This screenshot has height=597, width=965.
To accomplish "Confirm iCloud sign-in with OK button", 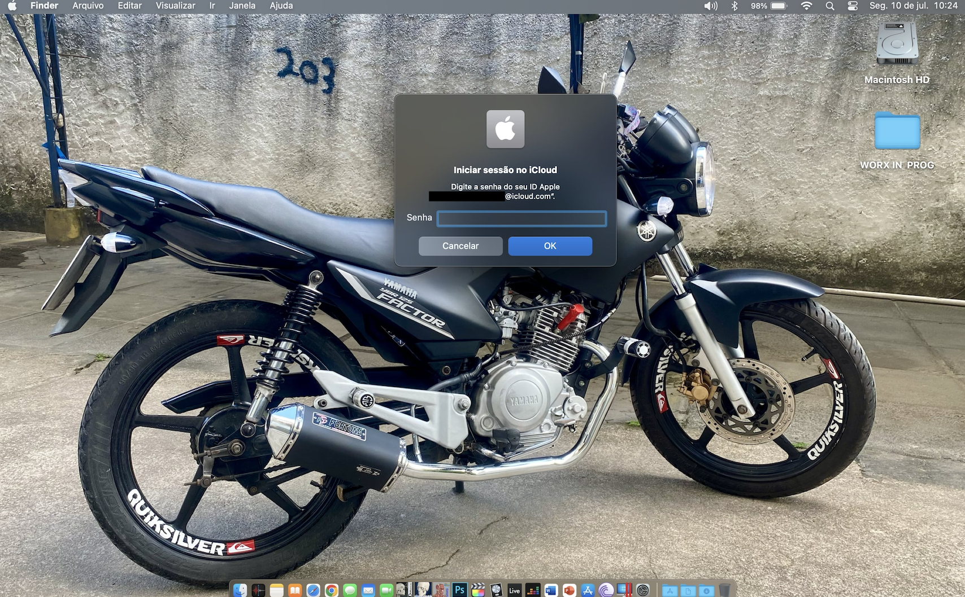I will coord(550,246).
